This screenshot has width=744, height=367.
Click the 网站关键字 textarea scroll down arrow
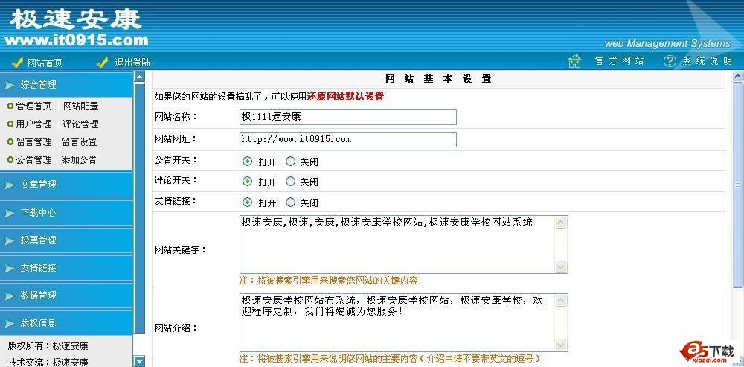561,267
